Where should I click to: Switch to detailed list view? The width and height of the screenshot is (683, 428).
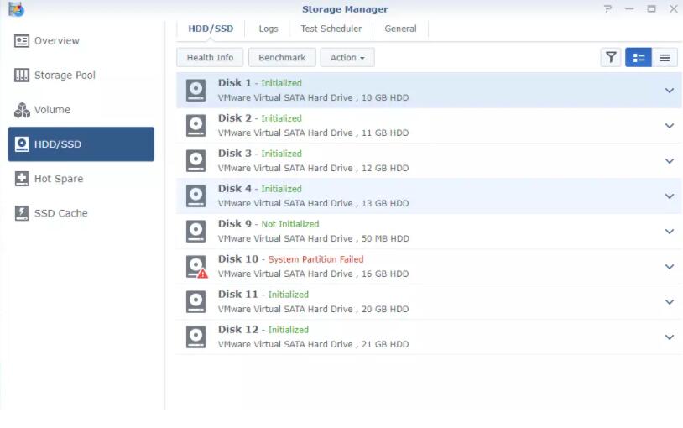click(639, 57)
